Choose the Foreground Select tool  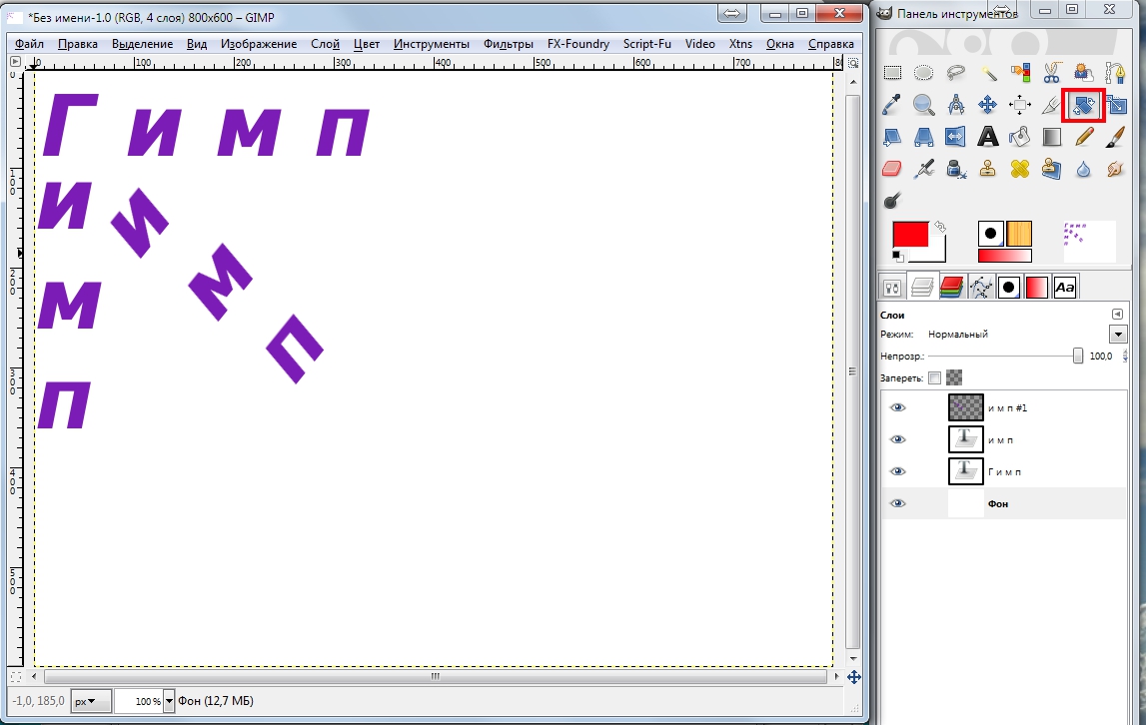[1084, 72]
